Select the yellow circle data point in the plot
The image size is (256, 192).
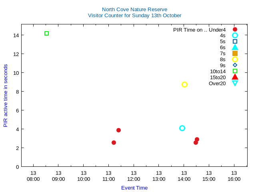tap(184, 84)
